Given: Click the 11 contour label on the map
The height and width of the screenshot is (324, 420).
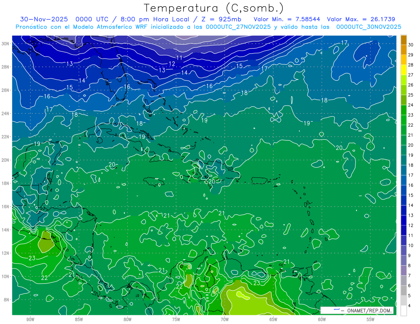Looking at the screenshot, I should pos(180,58).
